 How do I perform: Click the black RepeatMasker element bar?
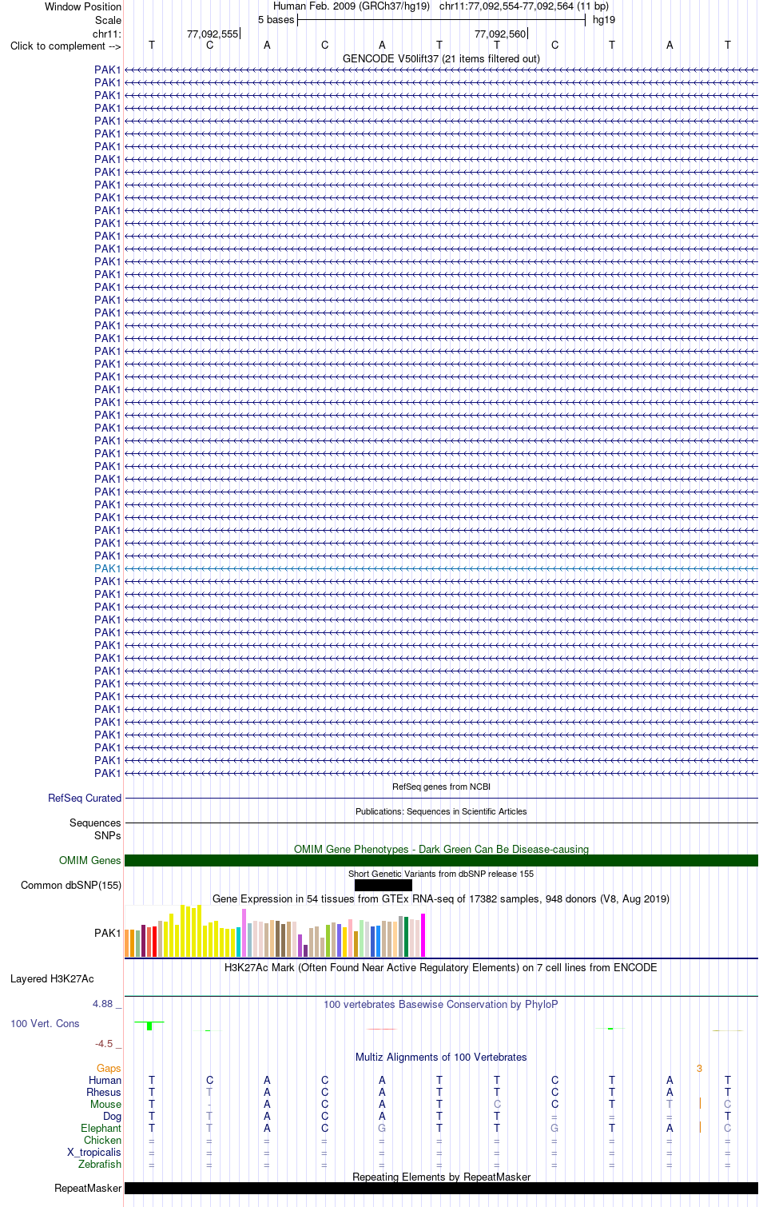pos(441,1188)
